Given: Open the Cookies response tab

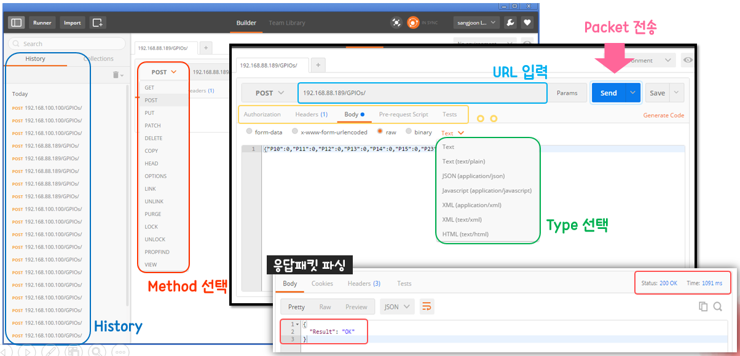Looking at the screenshot, I should (x=322, y=284).
